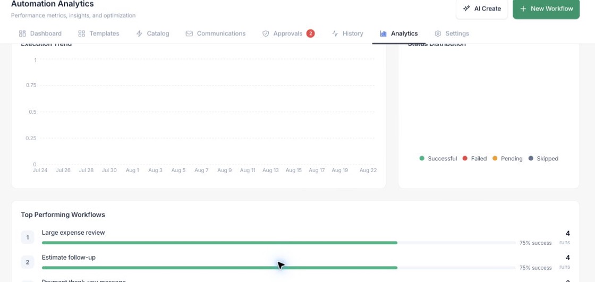Click the Analytics bar chart icon

point(383,33)
